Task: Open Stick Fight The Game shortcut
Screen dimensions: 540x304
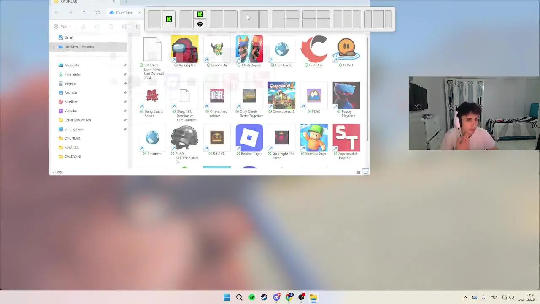Action: tap(281, 142)
